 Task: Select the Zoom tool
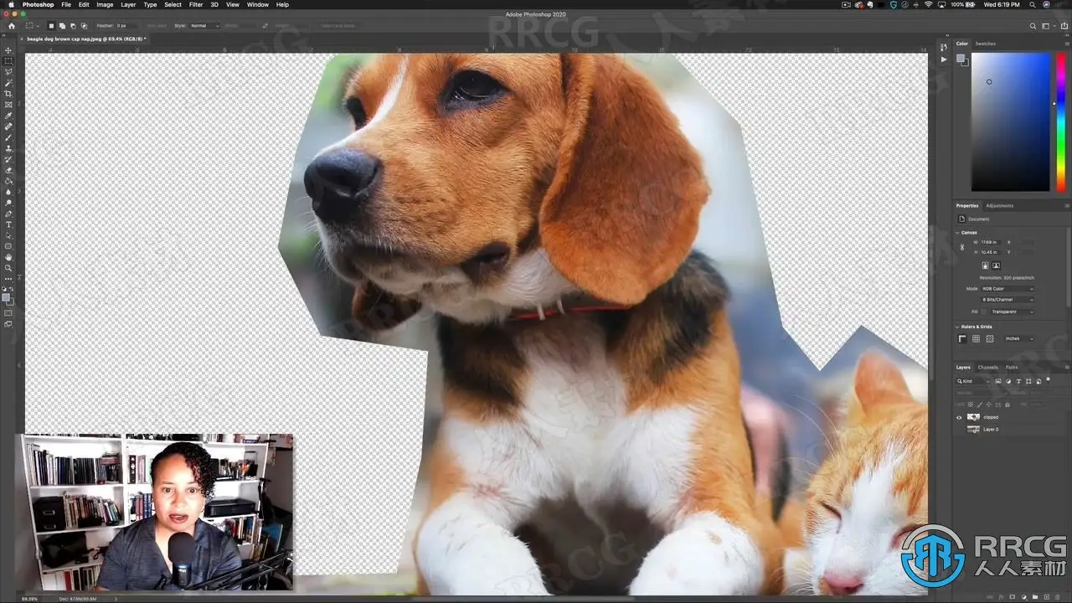tap(9, 268)
